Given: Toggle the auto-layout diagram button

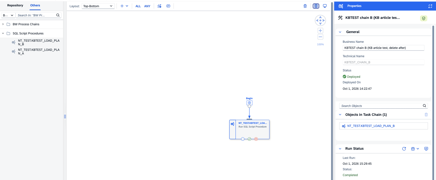Looking at the screenshot, I should coord(316,6).
